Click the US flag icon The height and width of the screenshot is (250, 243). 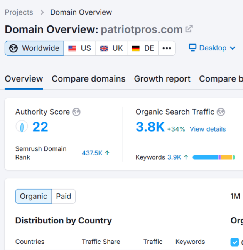(x=72, y=48)
